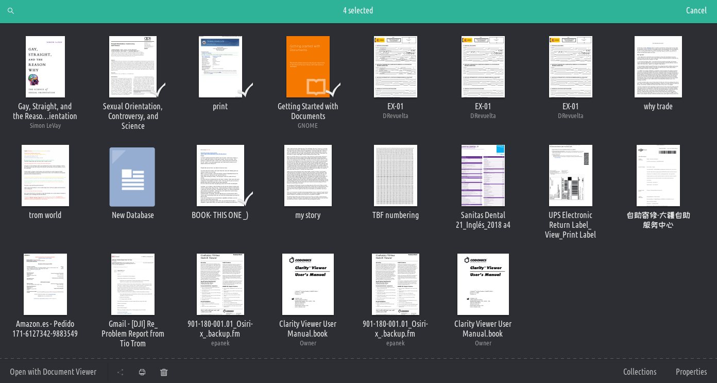Select the trom world document thumbnail
Screen dimensions: 717x383
click(x=45, y=175)
